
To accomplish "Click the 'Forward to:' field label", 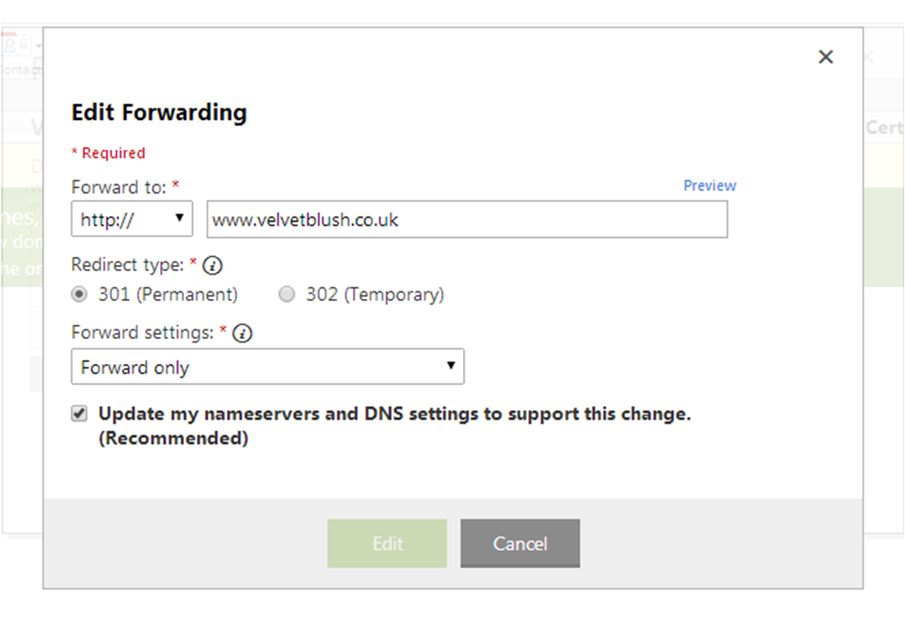I will (120, 186).
